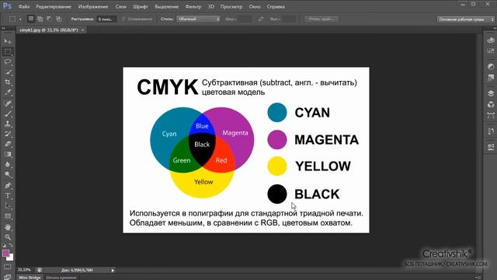Reset default foreground and background colors
Screen dimensions: 497x280
(4, 246)
